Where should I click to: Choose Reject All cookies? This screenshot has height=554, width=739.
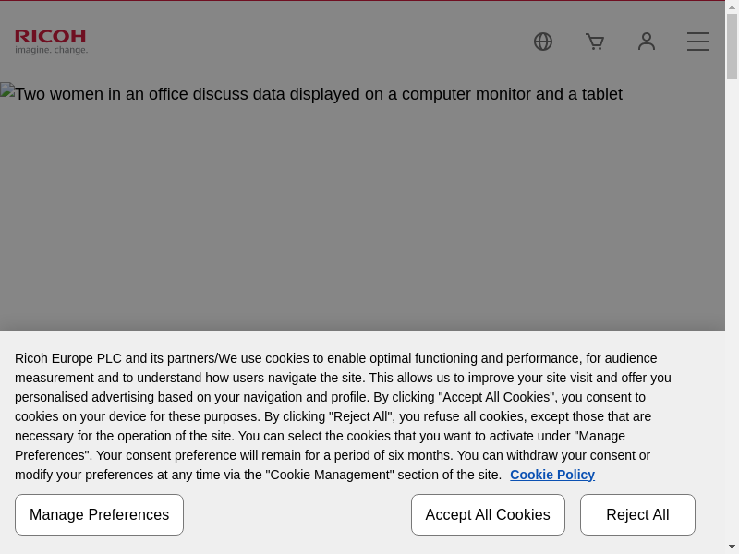click(x=637, y=515)
